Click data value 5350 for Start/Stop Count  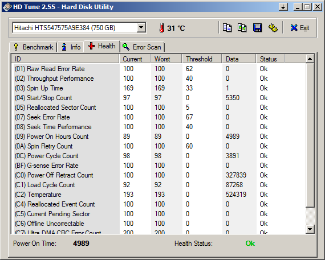point(233,98)
